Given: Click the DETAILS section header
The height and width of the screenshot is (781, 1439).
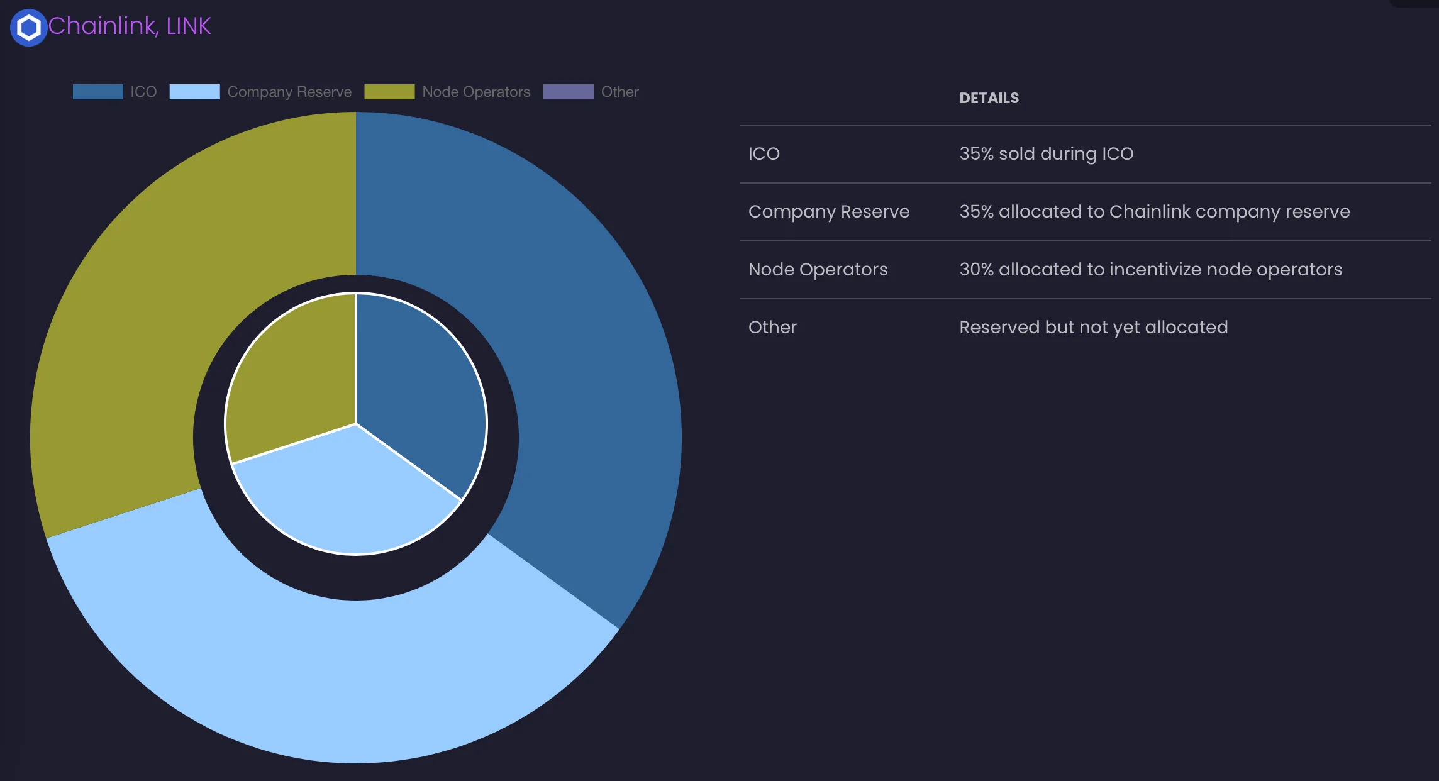Looking at the screenshot, I should pos(989,97).
